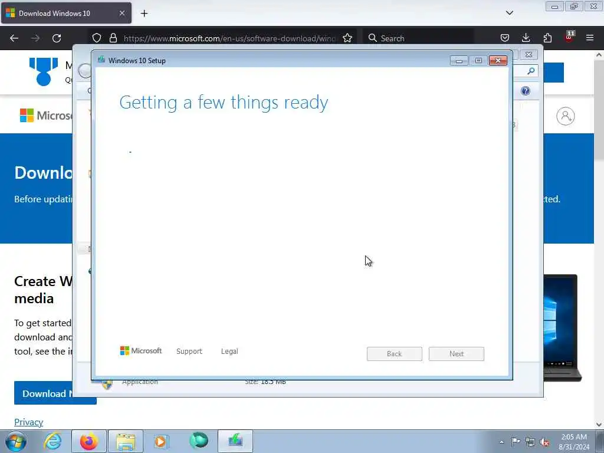Image resolution: width=604 pixels, height=453 pixels.
Task: Open the Action Center flag icon
Action: pos(516,442)
